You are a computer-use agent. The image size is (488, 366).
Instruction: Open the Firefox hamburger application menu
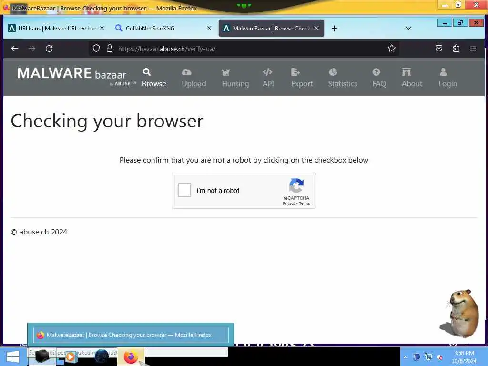(x=473, y=48)
